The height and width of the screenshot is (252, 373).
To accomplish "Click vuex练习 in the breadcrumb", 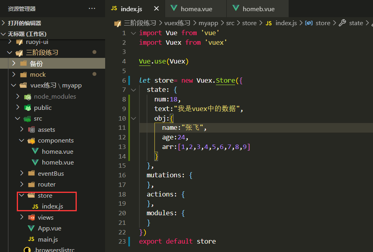I will click(x=177, y=23).
